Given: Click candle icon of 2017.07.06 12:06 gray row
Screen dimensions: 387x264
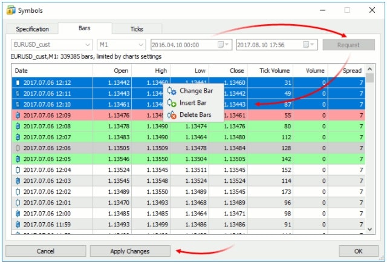Looking at the screenshot, I should tap(18, 148).
